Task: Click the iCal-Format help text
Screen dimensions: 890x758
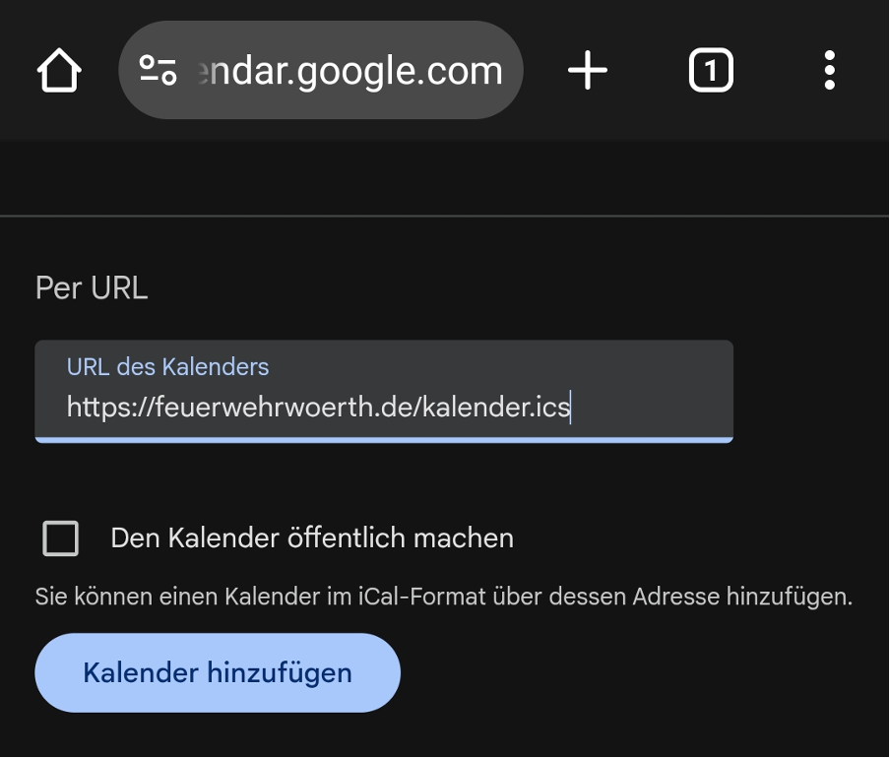Action: (443, 597)
